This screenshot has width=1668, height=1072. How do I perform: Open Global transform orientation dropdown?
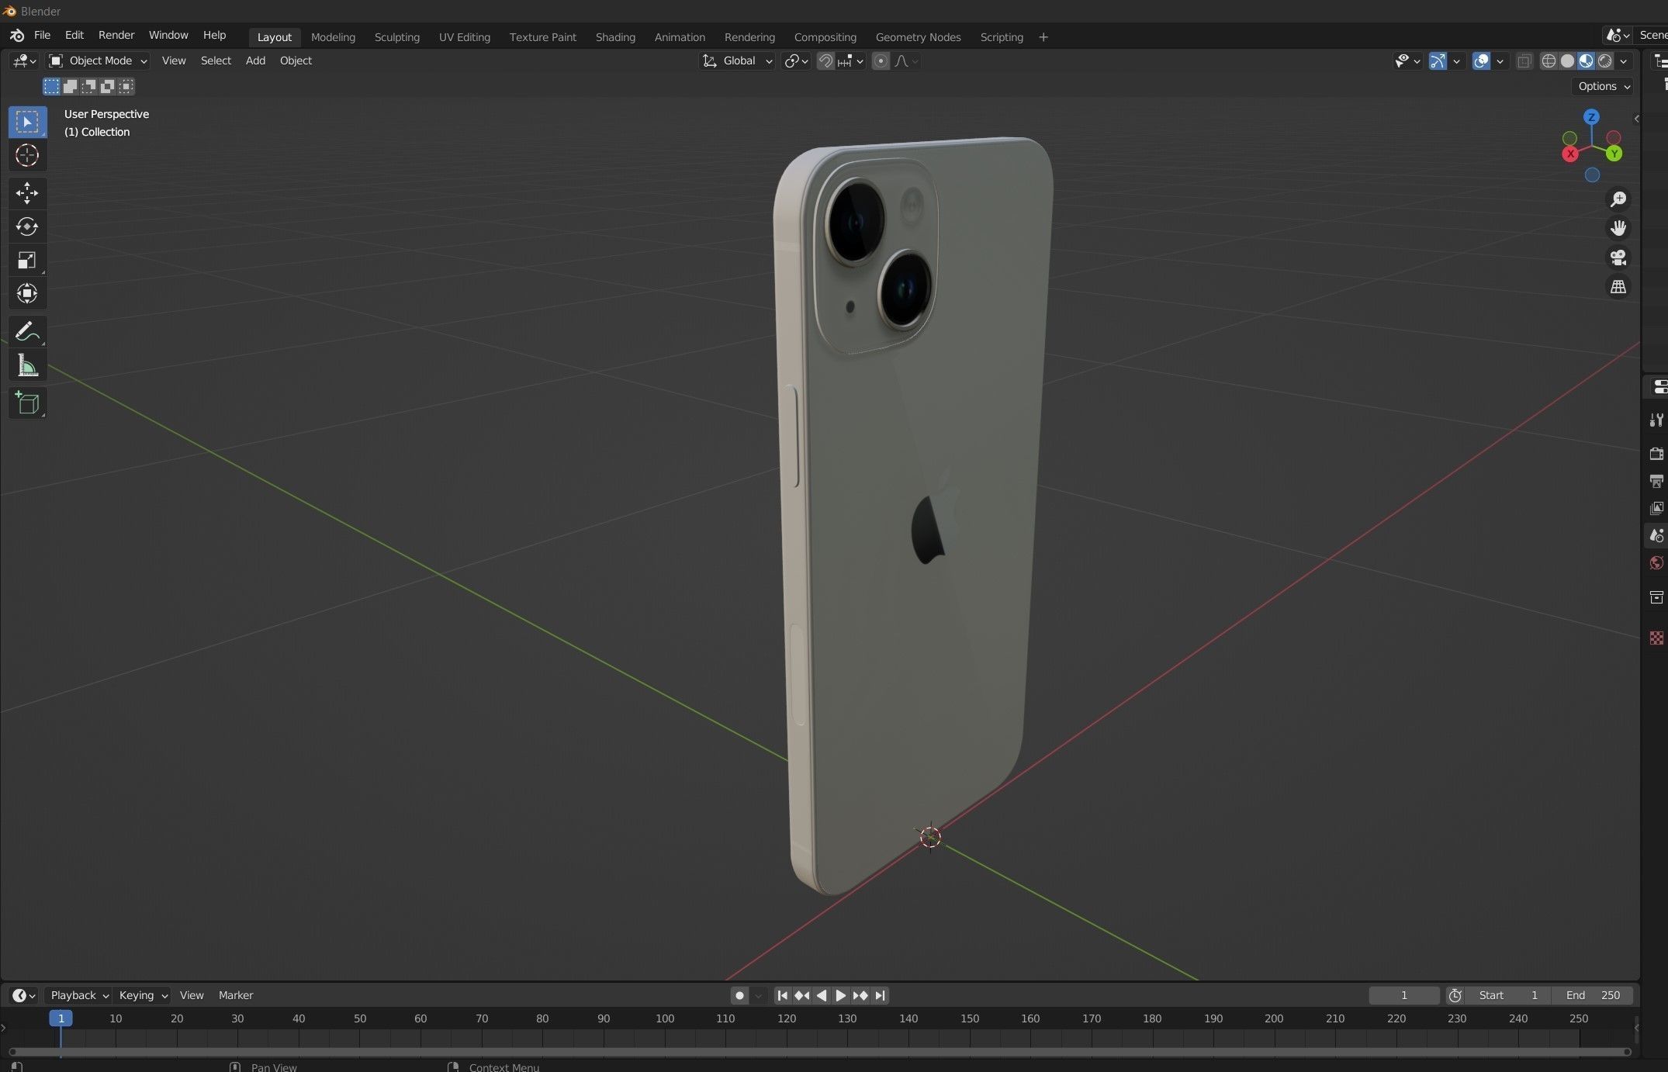tap(737, 61)
